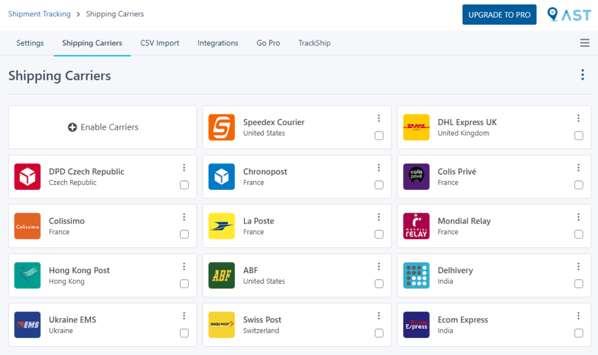
Task: Open the Integrations tab
Action: click(218, 43)
